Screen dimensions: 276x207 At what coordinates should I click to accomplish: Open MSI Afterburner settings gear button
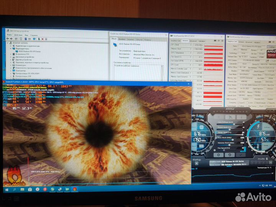tap(219, 155)
